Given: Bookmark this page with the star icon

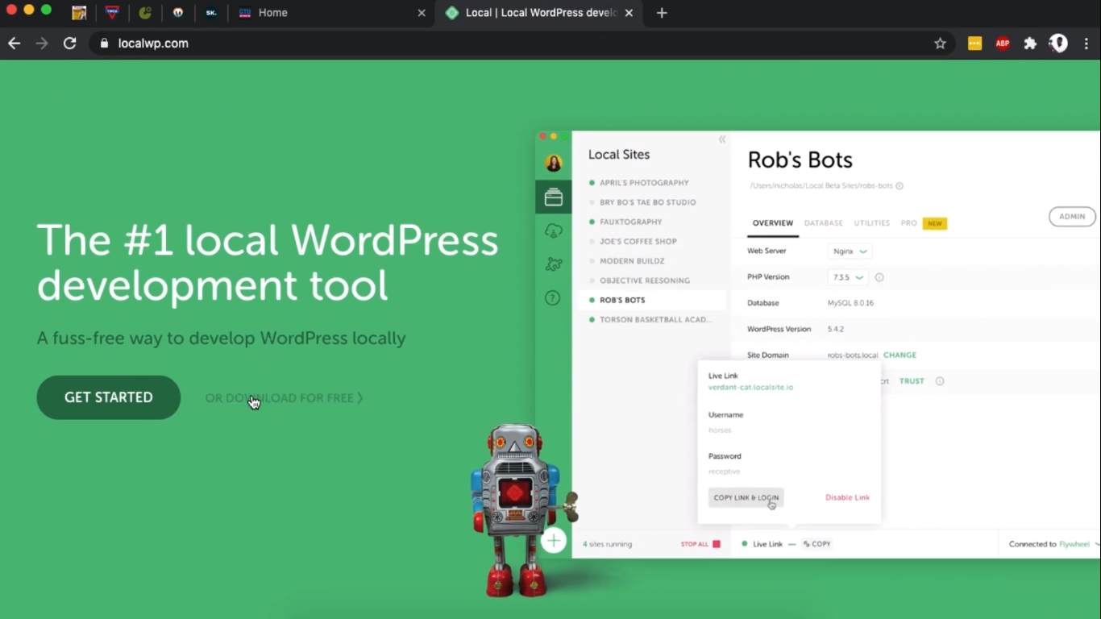Looking at the screenshot, I should pos(940,44).
